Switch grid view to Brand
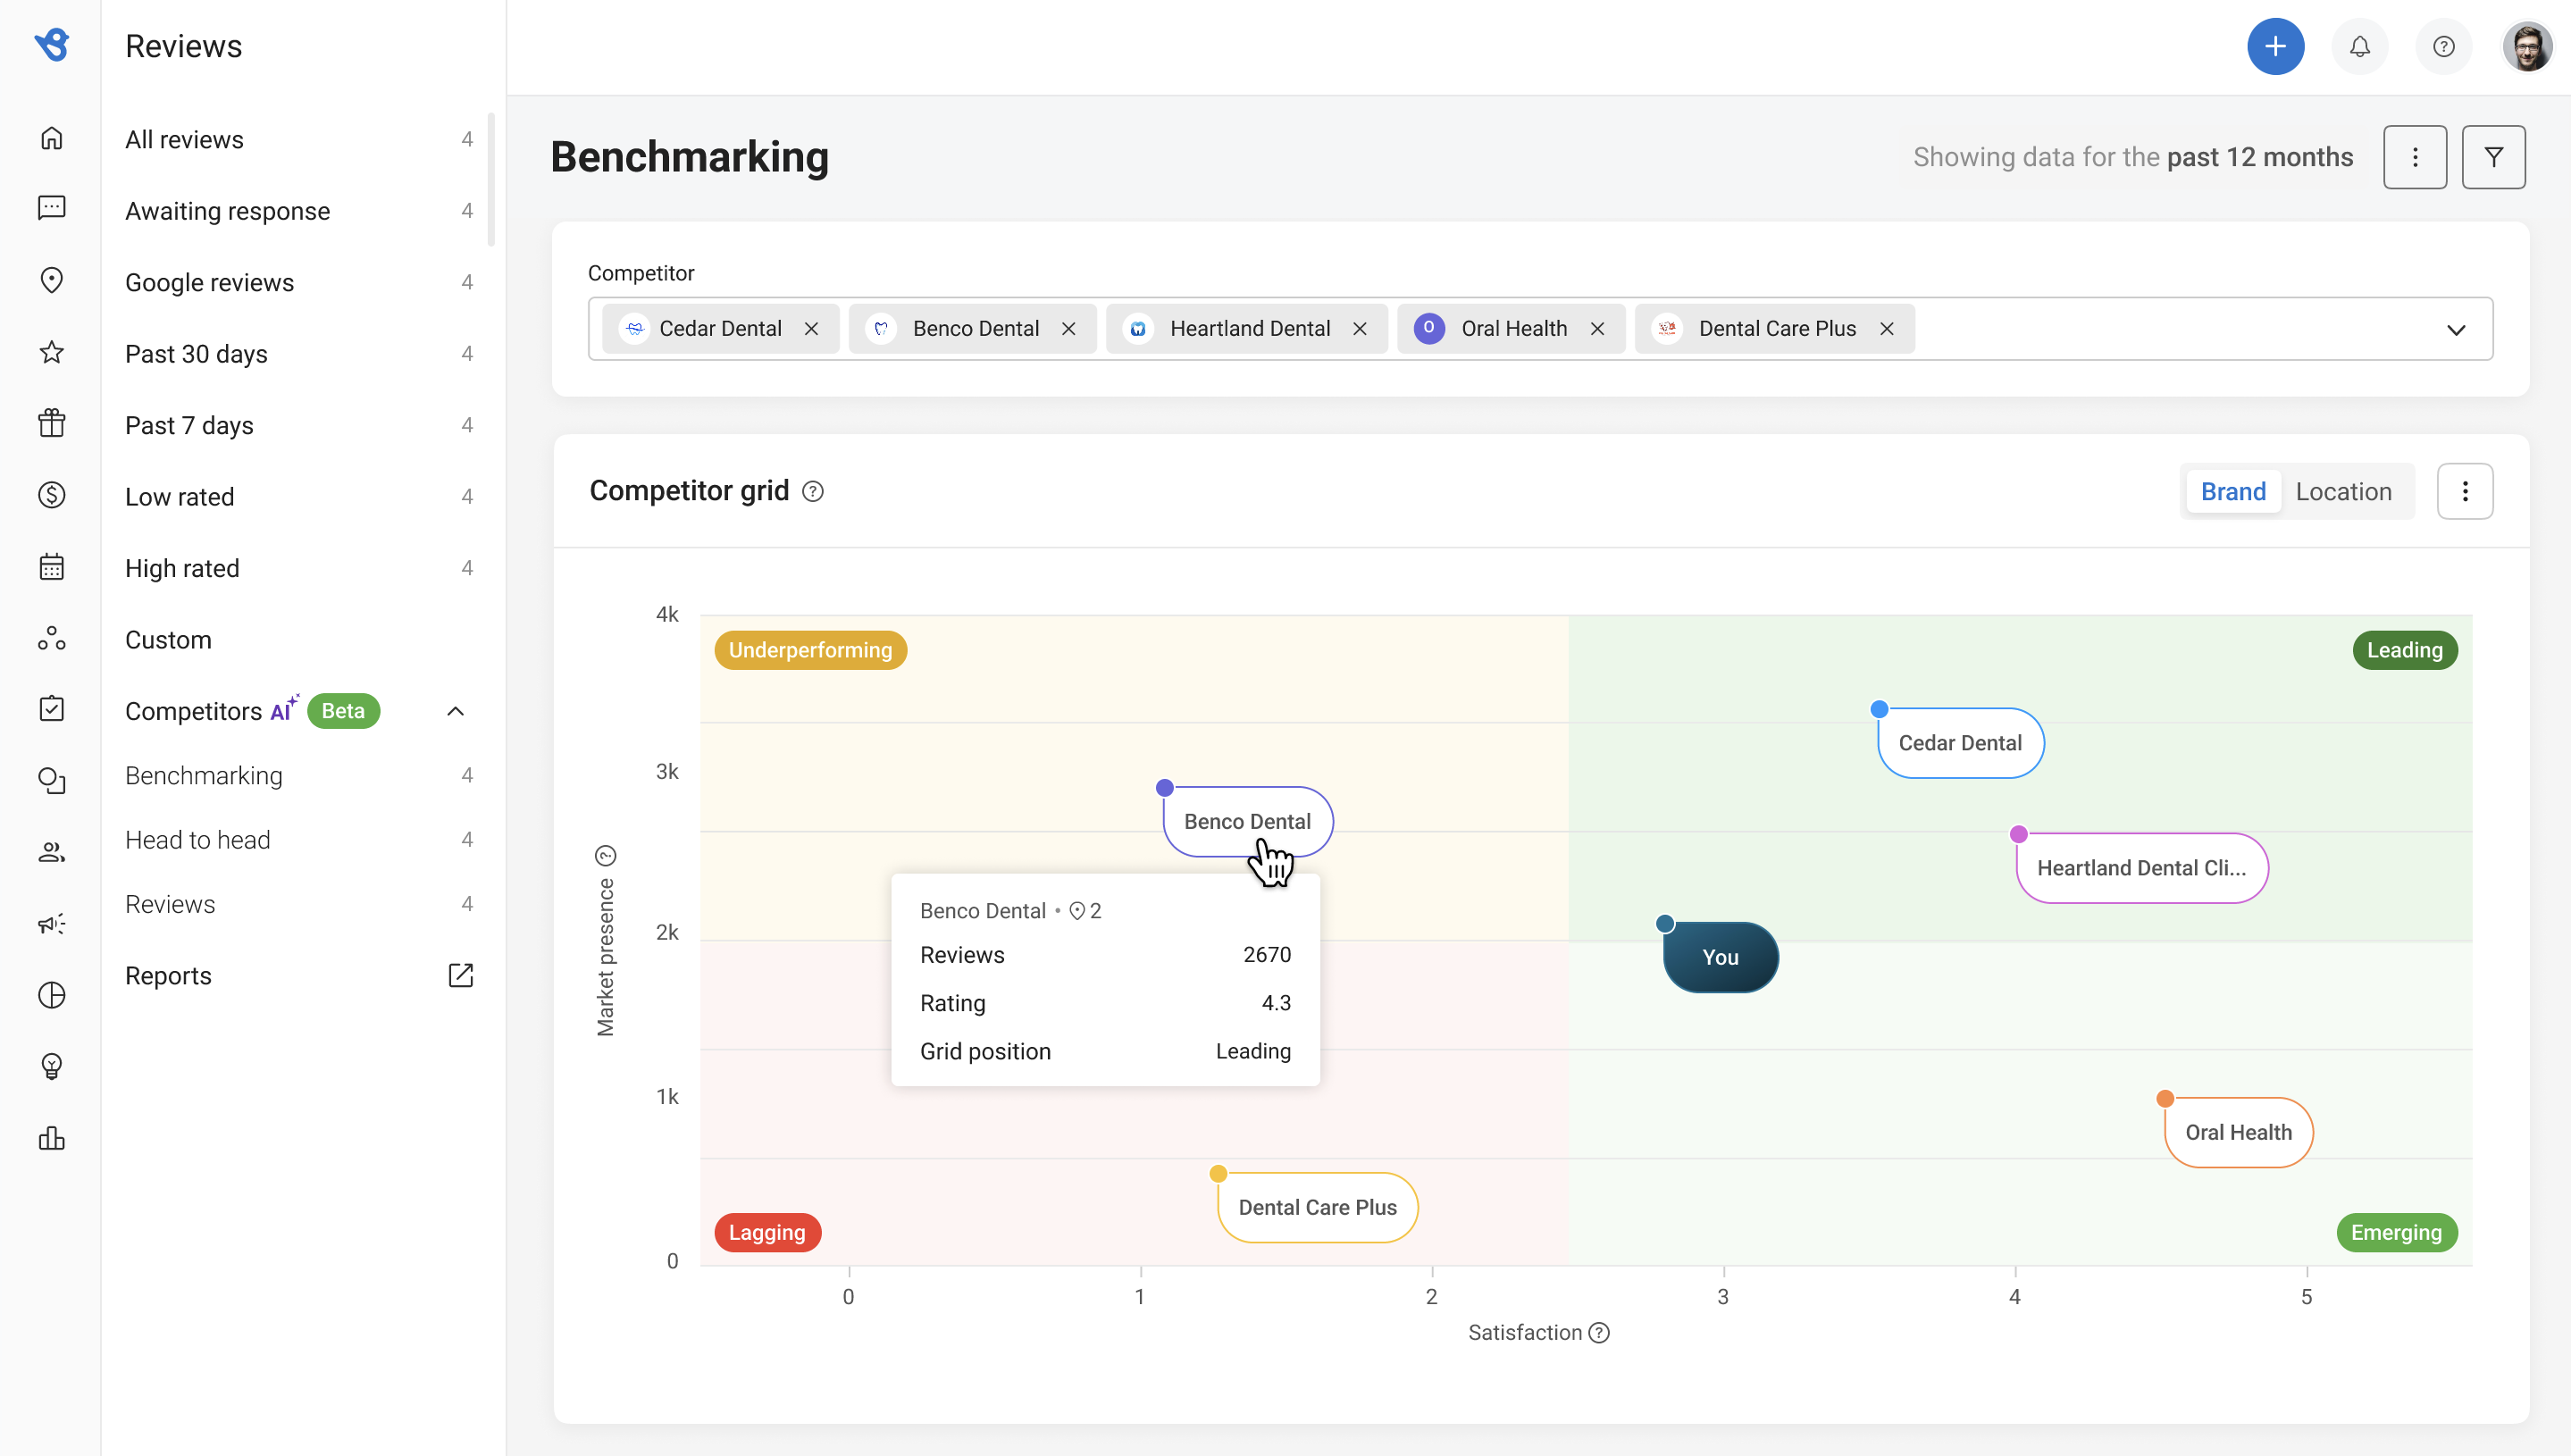The height and width of the screenshot is (1456, 2571). [x=2232, y=491]
